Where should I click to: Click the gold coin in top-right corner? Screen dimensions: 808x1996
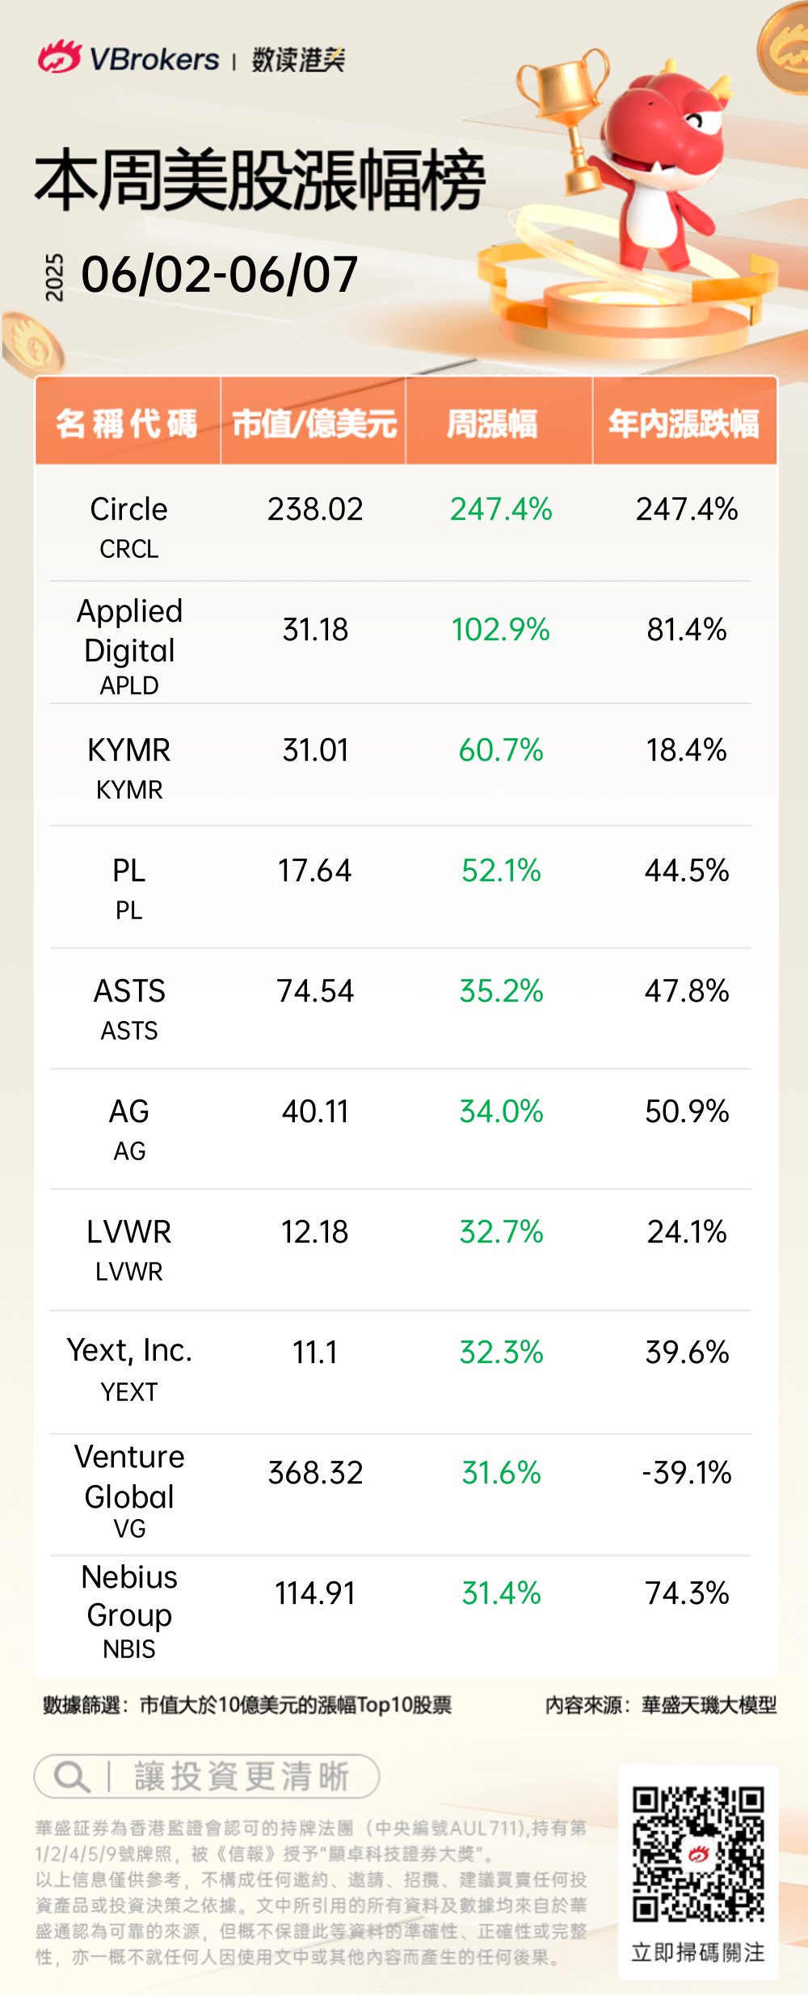pos(785,49)
